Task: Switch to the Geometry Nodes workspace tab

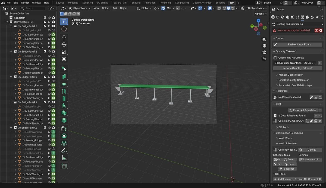Action: click(x=202, y=2)
